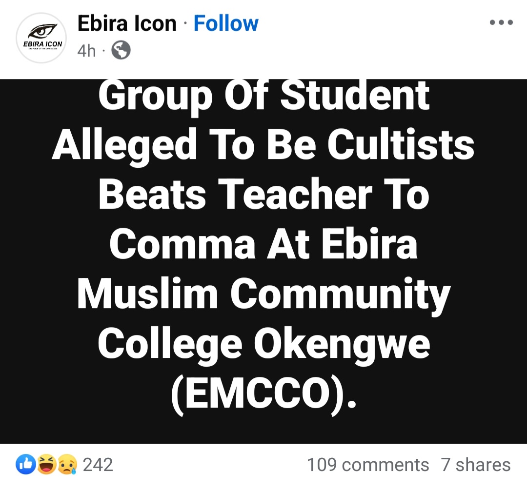This screenshot has height=491, width=527.
Task: Click the "Comma At Ebira" text line
Action: coord(264,244)
